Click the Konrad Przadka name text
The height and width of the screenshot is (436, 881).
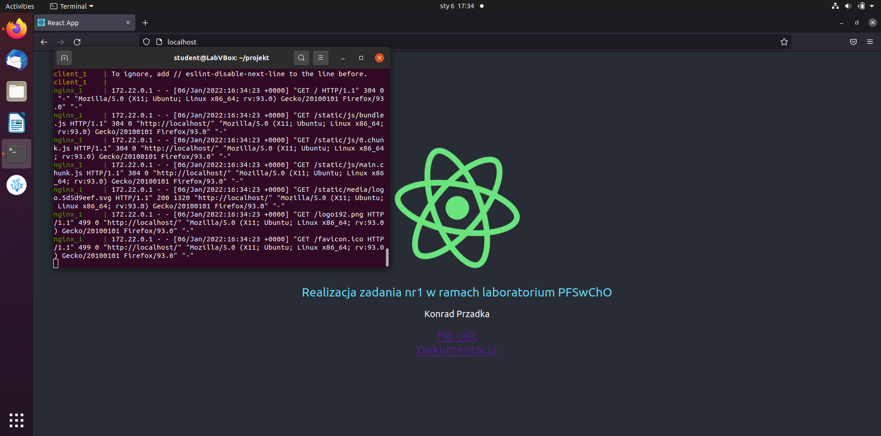point(457,314)
